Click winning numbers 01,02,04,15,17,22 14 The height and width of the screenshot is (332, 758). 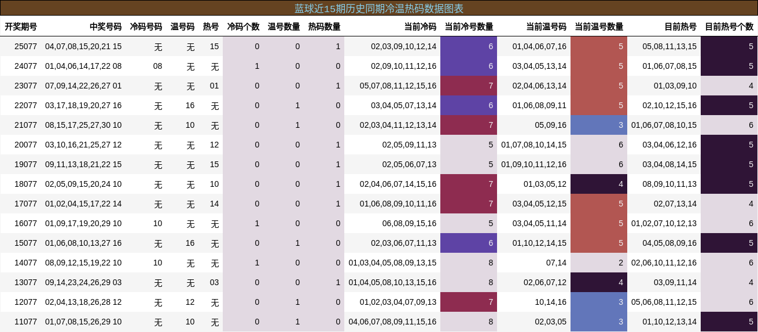83,204
